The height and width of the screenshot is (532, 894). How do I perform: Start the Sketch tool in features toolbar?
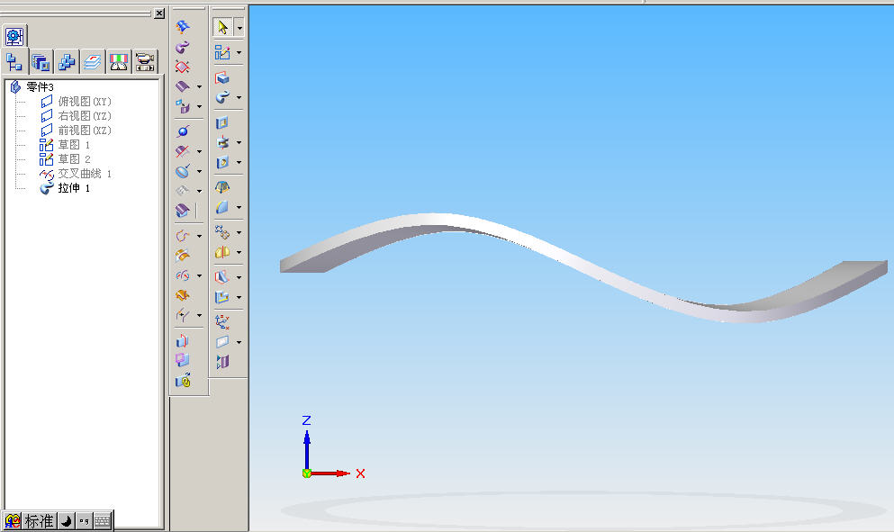pyautogui.click(x=222, y=52)
